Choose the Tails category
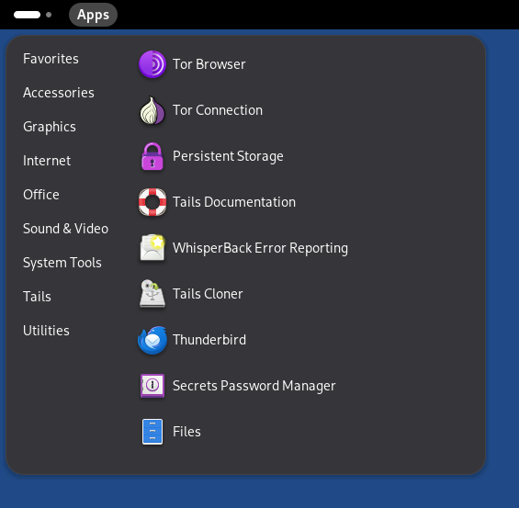519x508 pixels. 37,297
